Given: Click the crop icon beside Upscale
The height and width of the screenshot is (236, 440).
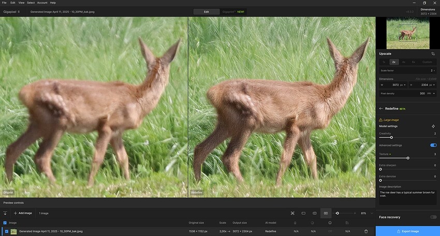Looking at the screenshot, I should click(x=433, y=54).
